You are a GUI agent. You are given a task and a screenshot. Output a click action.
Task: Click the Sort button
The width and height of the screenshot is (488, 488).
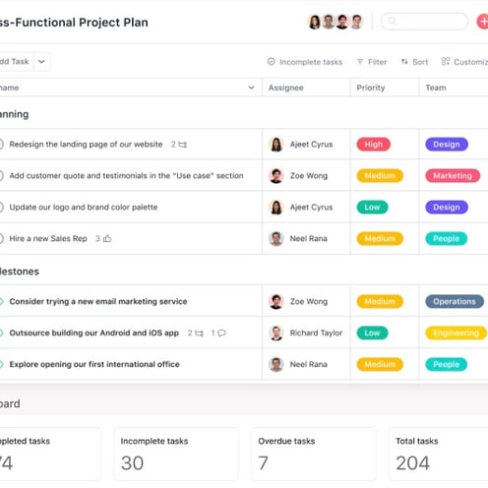pos(414,62)
